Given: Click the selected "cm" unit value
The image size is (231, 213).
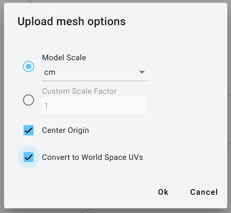Looking at the screenshot, I should (50, 72).
